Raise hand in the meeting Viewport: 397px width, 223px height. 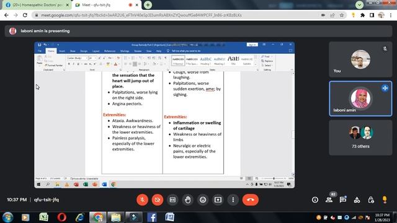(187, 199)
